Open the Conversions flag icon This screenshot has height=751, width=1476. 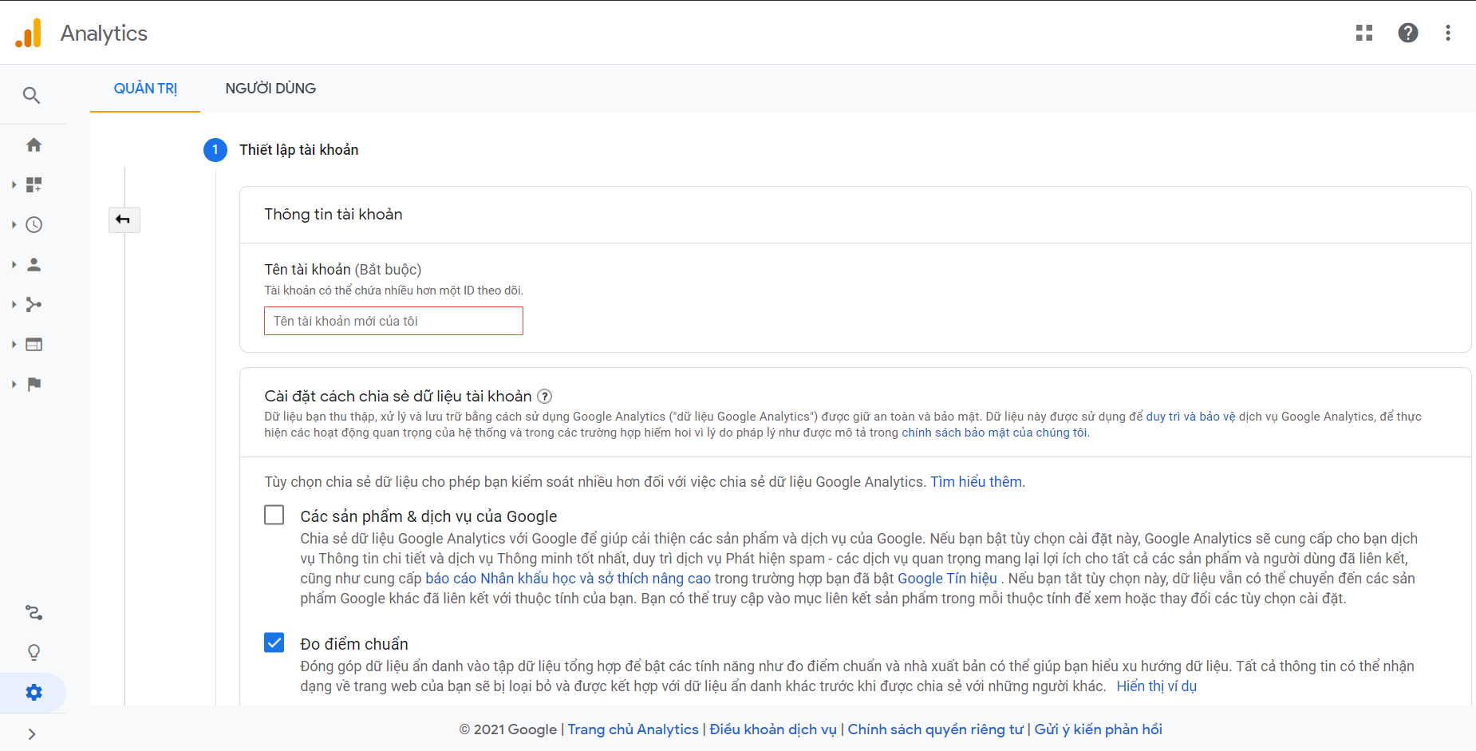(x=34, y=385)
